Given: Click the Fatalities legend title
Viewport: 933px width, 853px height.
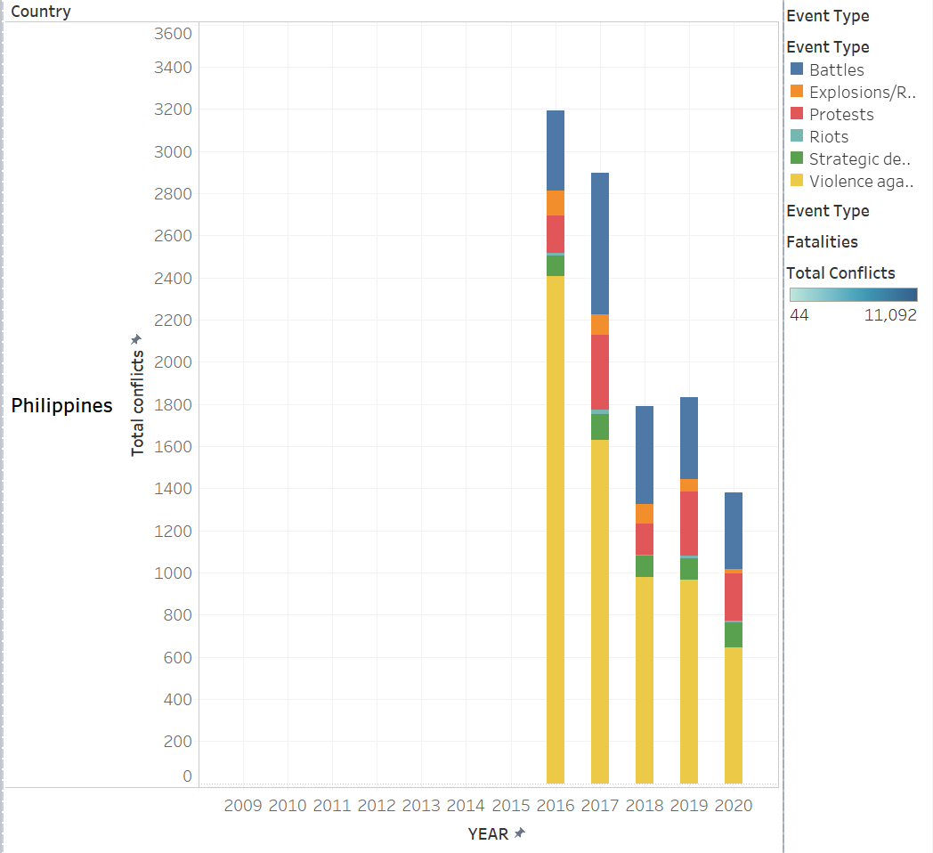Looking at the screenshot, I should (x=822, y=241).
